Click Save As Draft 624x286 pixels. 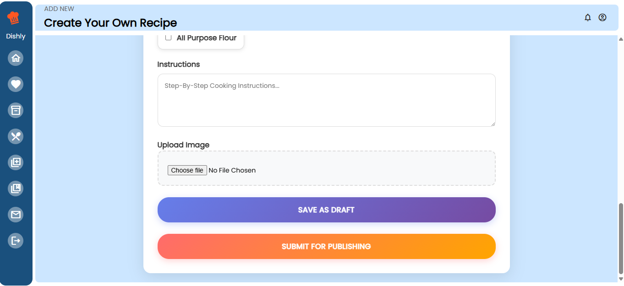click(326, 210)
